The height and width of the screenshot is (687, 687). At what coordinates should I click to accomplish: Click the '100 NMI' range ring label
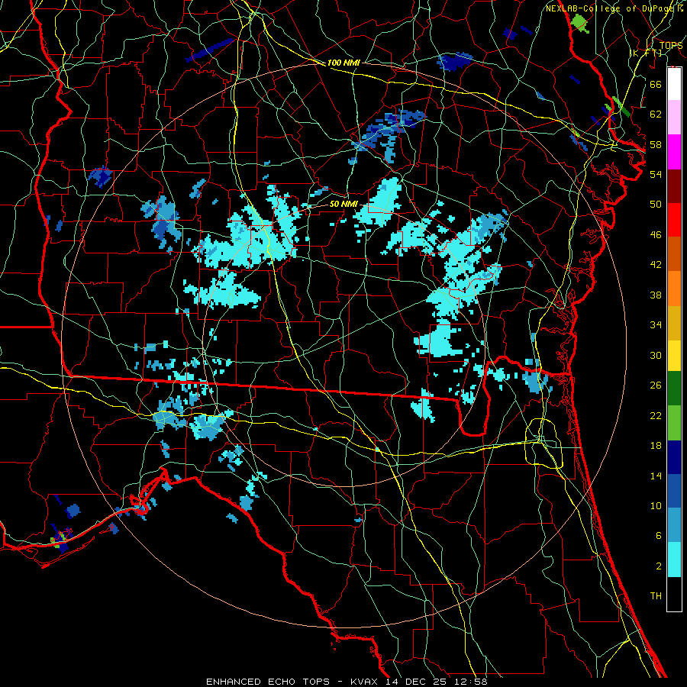343,63
